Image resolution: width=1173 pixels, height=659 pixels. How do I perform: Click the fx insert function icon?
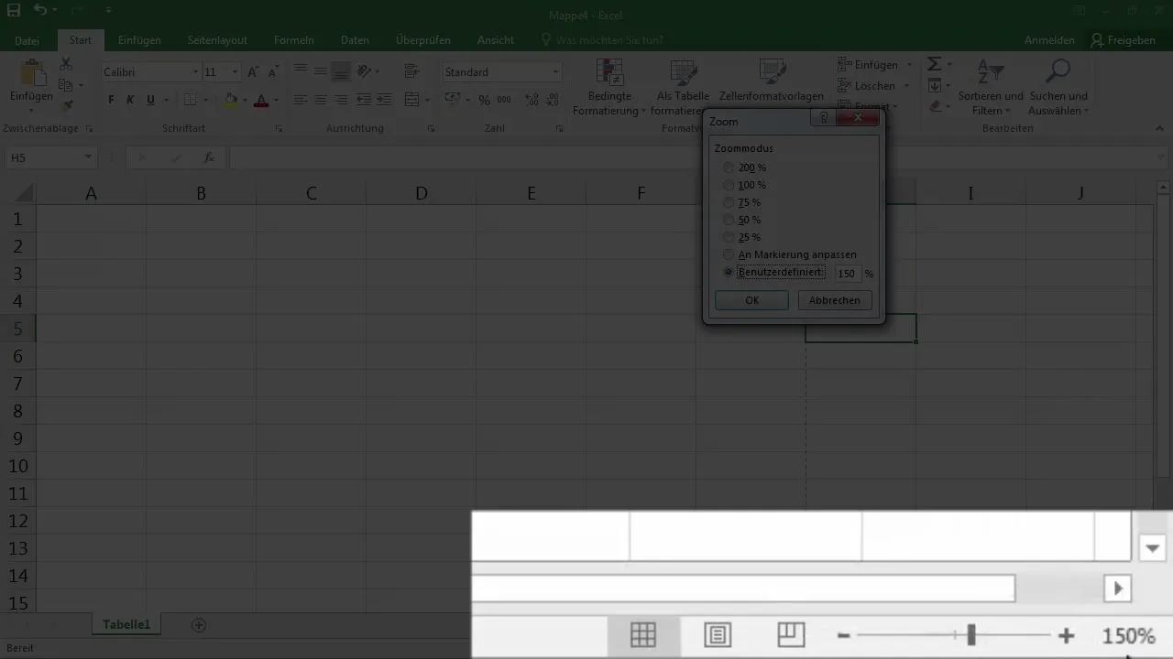209,157
